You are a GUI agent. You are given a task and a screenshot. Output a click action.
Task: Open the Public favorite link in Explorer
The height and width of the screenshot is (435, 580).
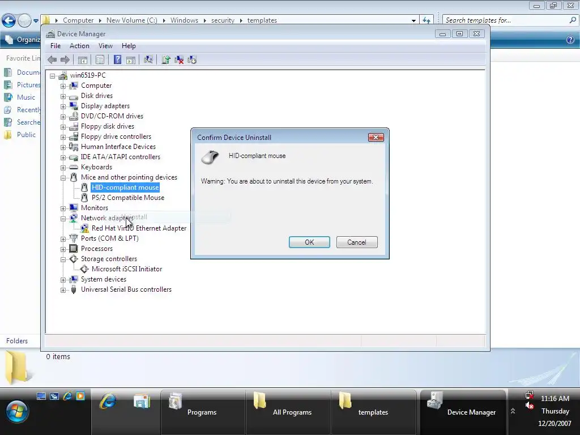click(x=26, y=135)
